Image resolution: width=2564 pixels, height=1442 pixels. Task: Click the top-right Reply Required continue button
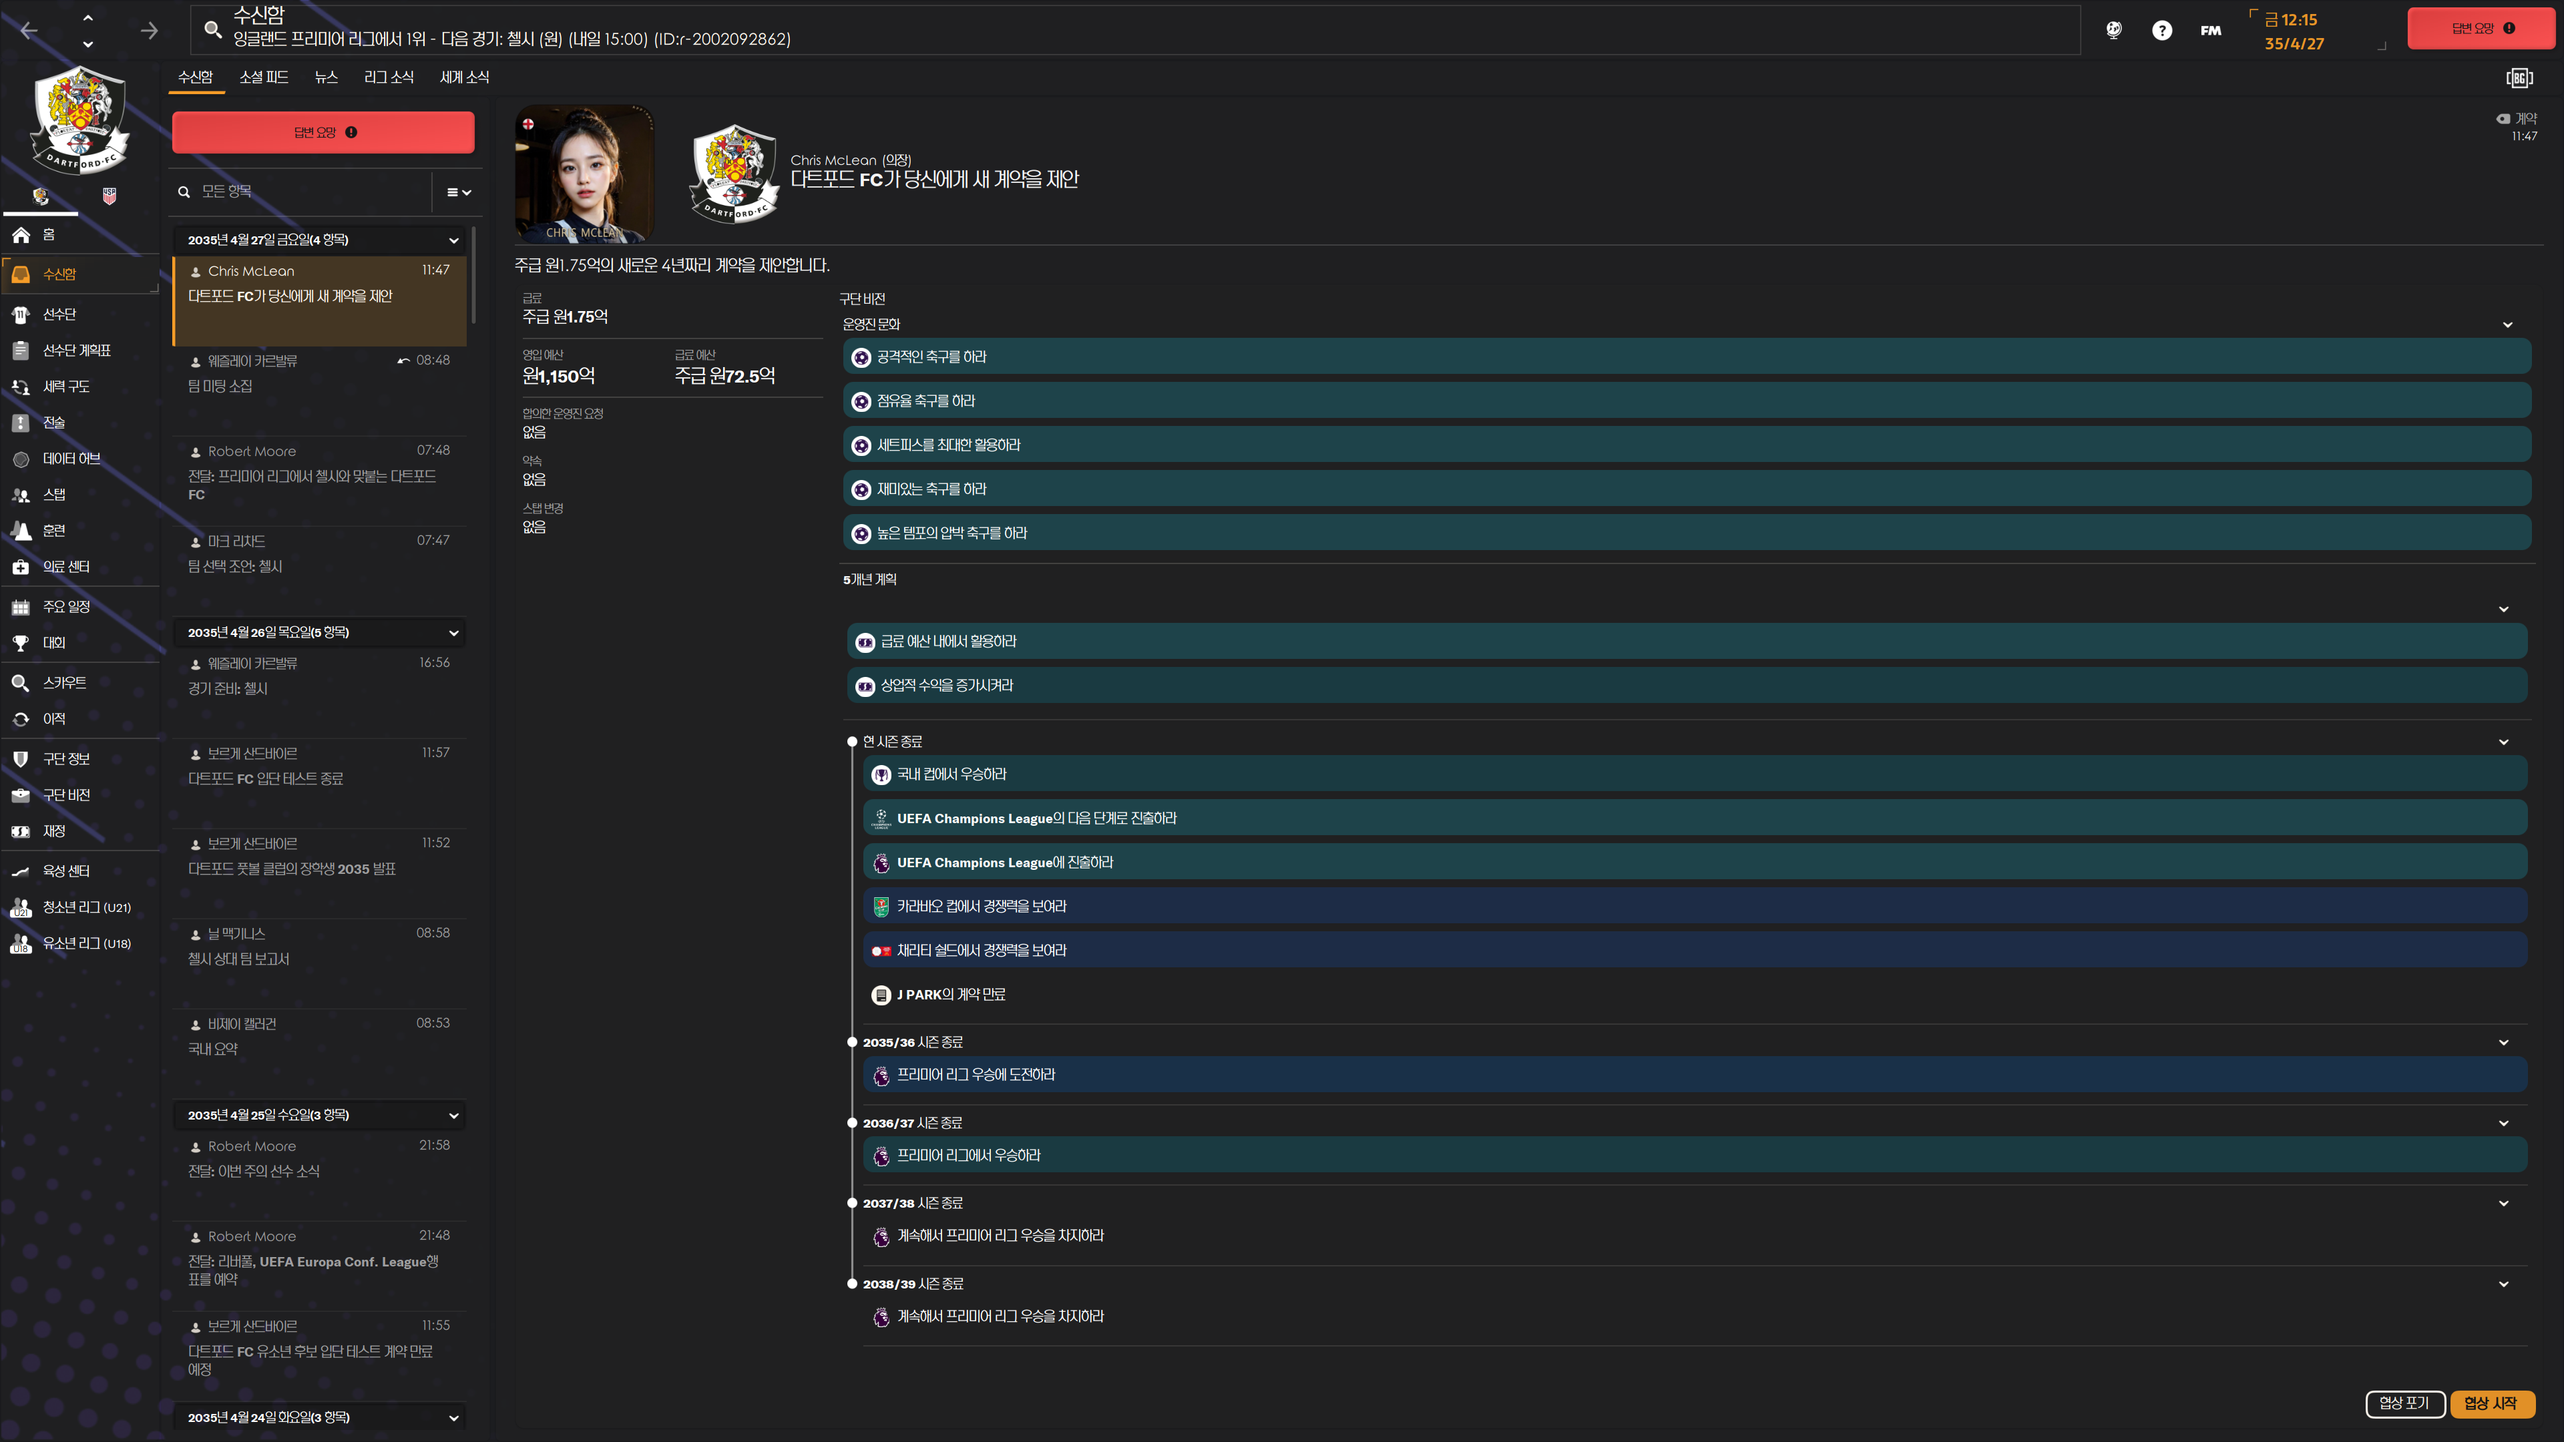pyautogui.click(x=2481, y=29)
